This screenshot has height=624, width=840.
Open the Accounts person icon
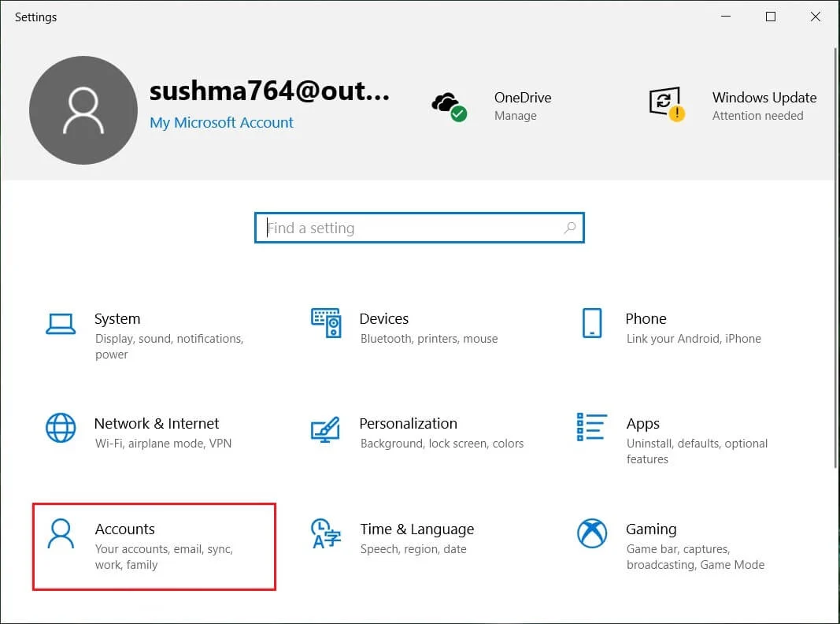(61, 533)
